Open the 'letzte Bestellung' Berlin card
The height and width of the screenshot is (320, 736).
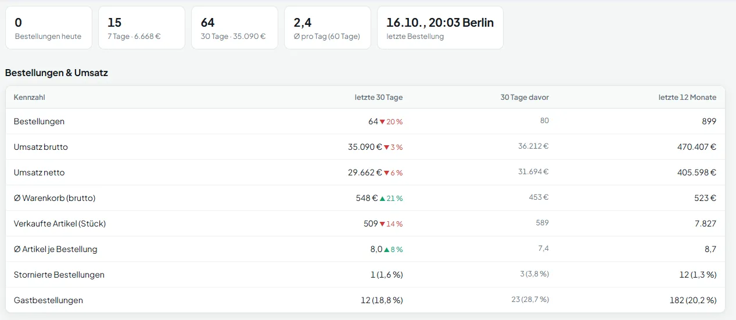(x=440, y=27)
